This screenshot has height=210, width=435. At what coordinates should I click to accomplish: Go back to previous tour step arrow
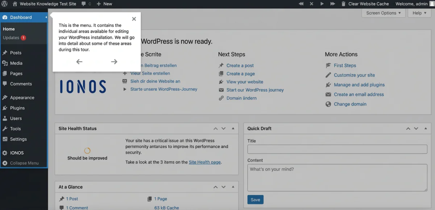click(x=79, y=62)
